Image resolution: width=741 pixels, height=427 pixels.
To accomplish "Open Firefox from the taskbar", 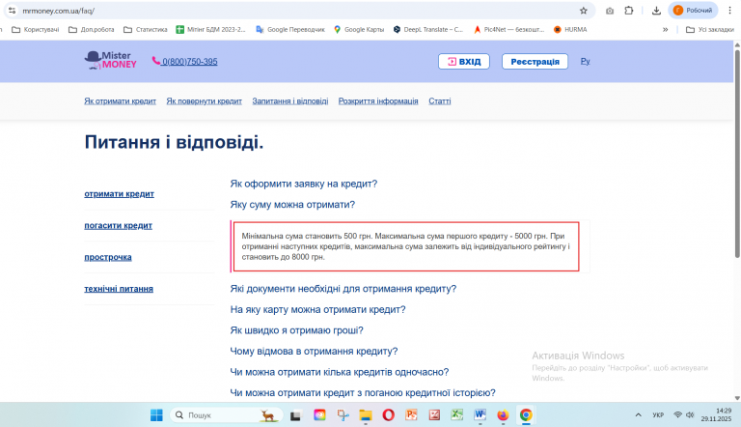I will coord(503,415).
